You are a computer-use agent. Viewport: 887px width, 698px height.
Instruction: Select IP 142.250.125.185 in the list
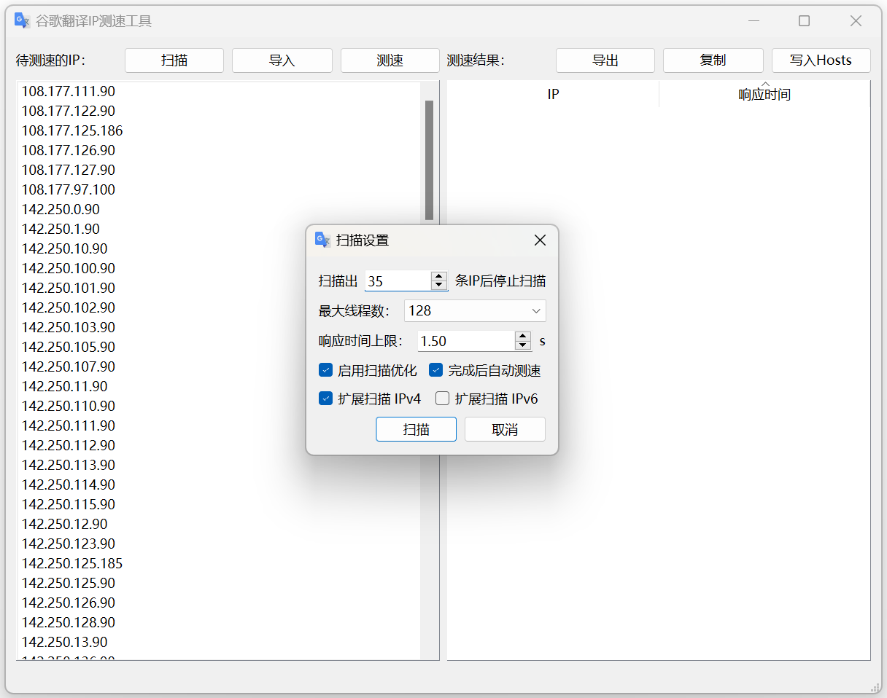[72, 563]
